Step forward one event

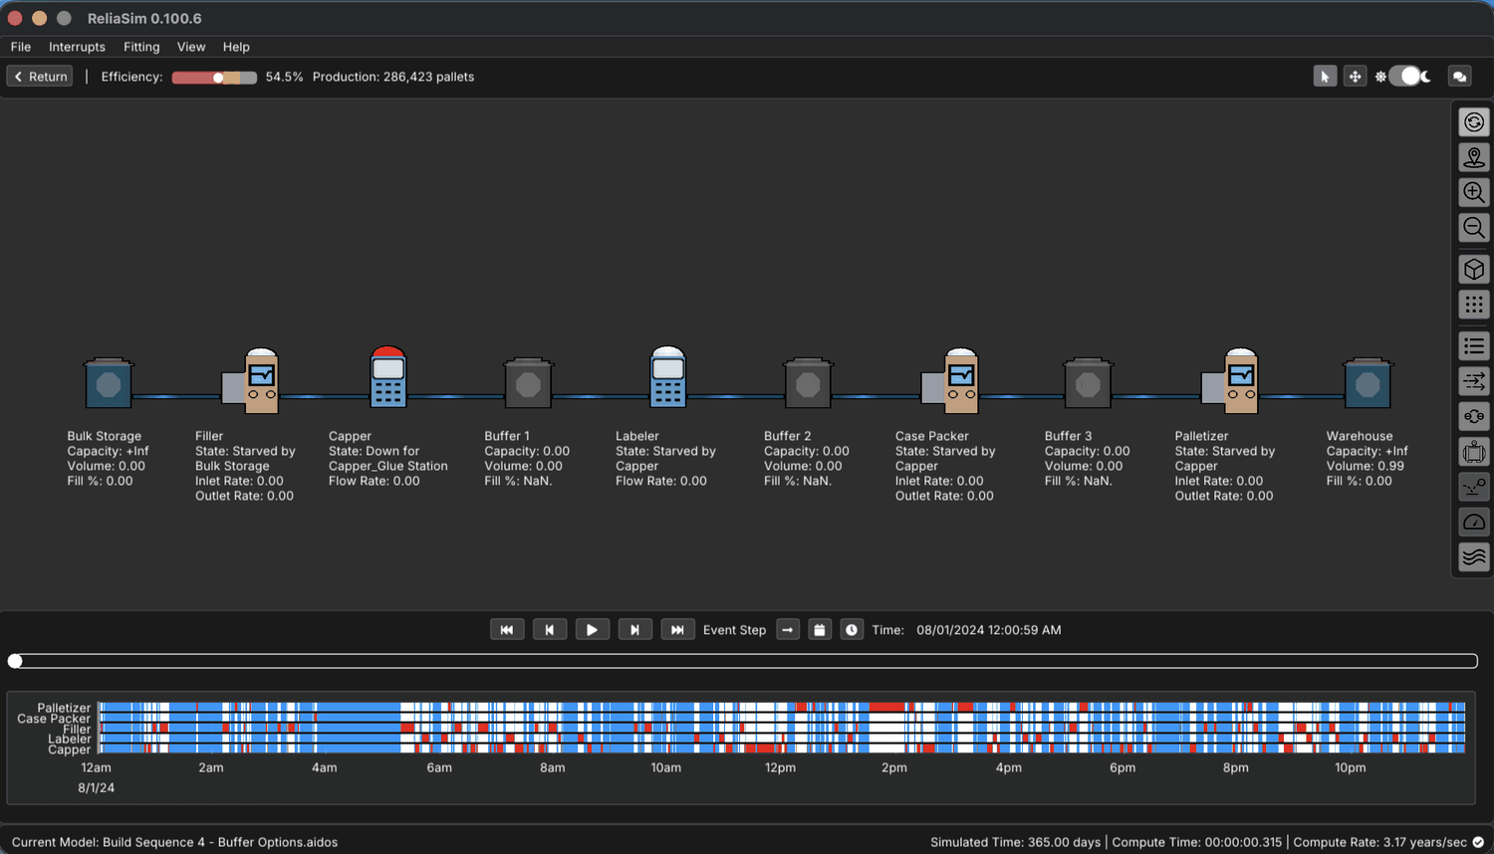pyautogui.click(x=634, y=630)
